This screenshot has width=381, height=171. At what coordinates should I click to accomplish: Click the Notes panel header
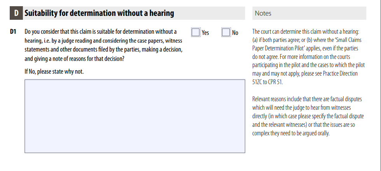309,13
